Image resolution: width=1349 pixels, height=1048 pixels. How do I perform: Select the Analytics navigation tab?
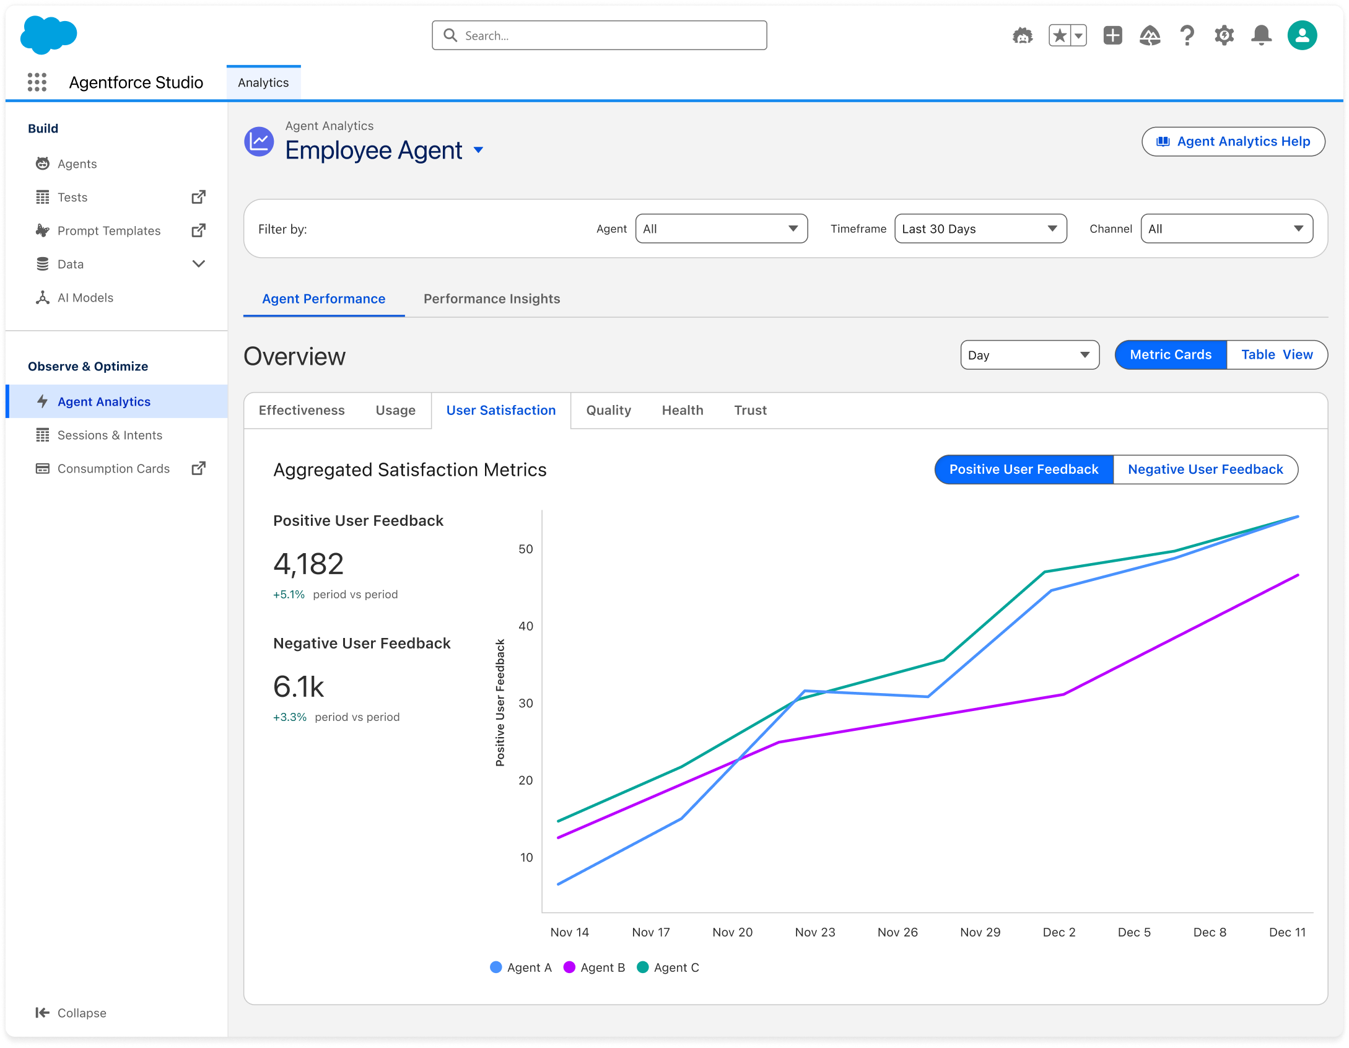pos(263,82)
